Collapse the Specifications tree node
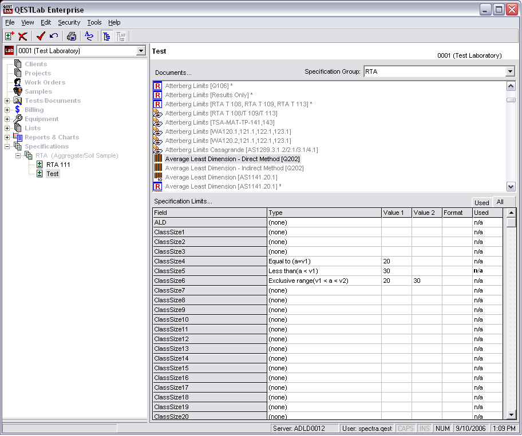 pyautogui.click(x=7, y=147)
